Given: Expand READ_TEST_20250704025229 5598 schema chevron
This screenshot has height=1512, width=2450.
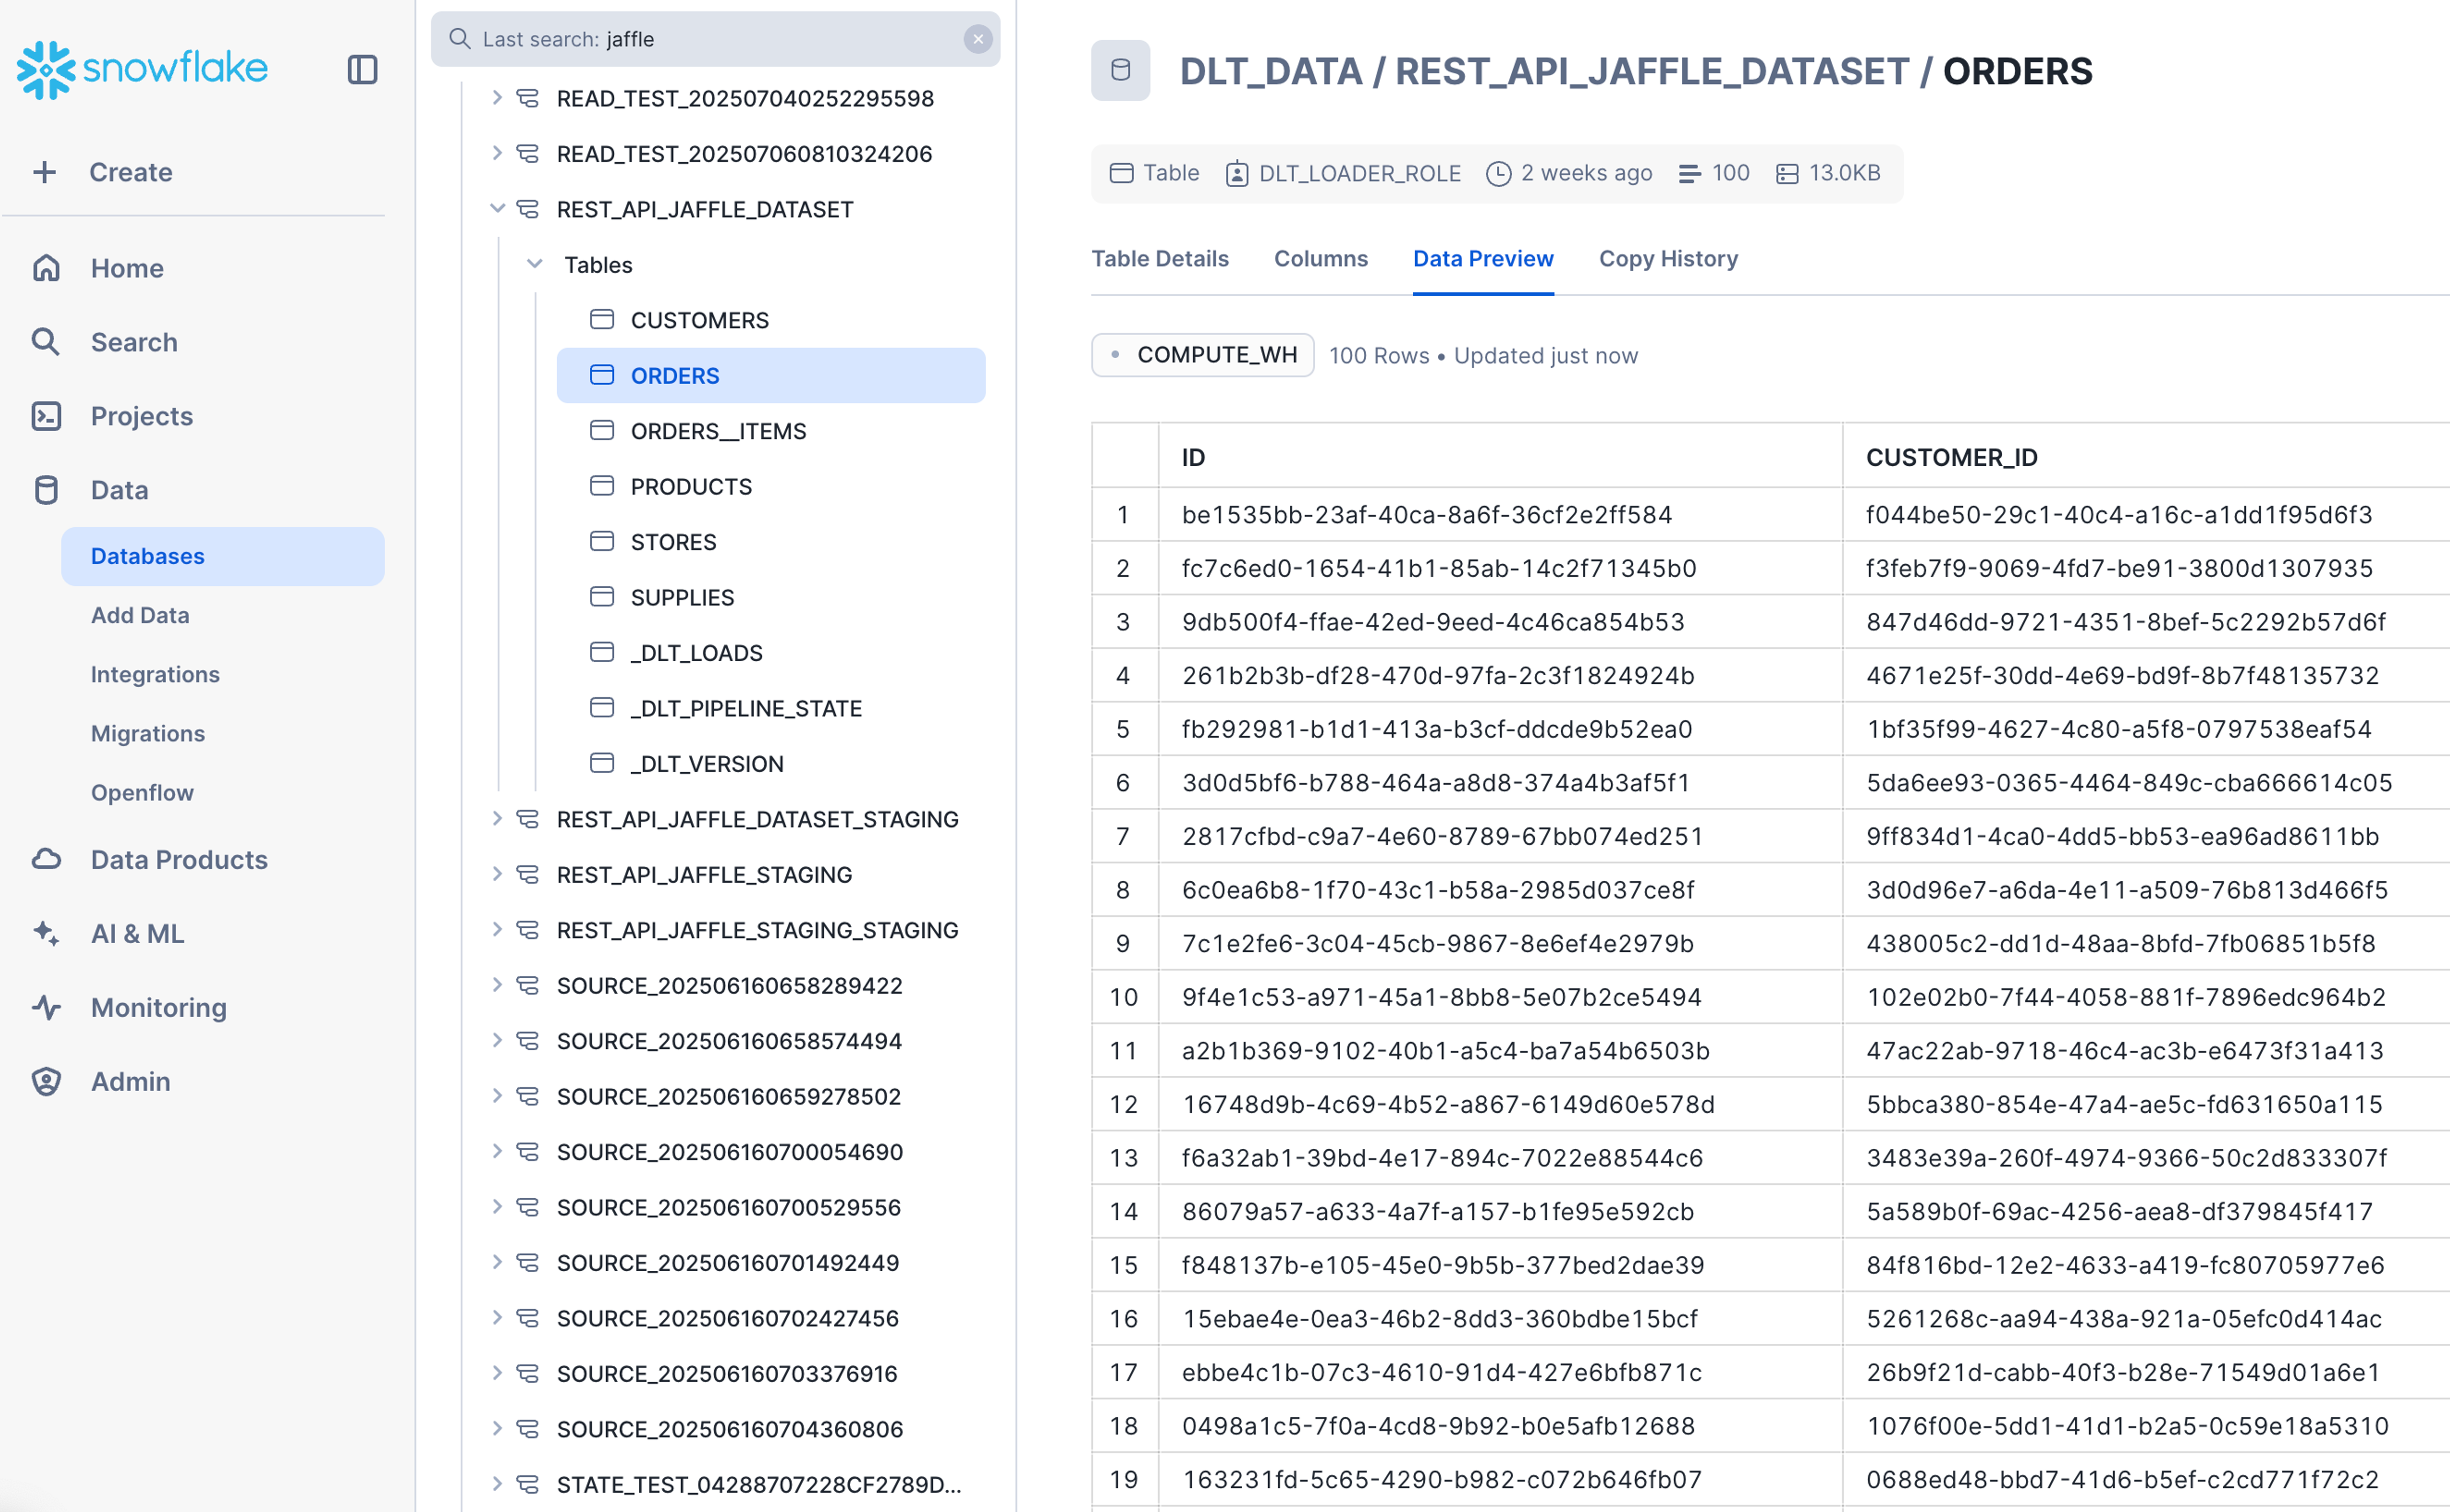Looking at the screenshot, I should [x=497, y=98].
